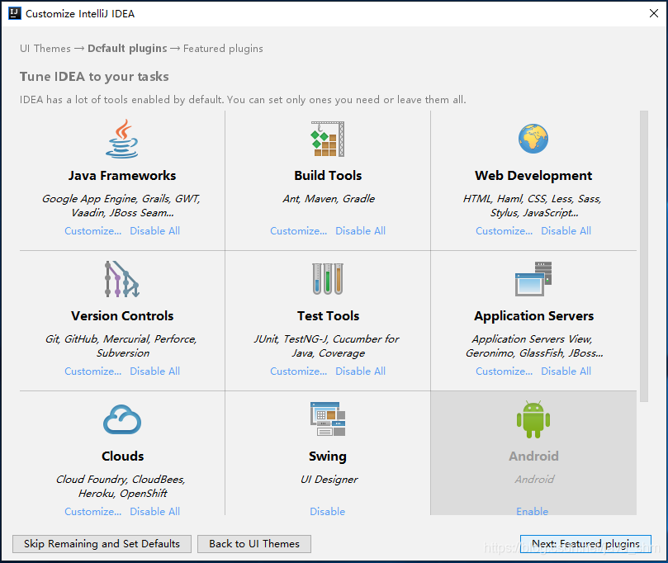The image size is (668, 563).
Task: Select the UI Themes breadcrumb step
Action: [45, 49]
